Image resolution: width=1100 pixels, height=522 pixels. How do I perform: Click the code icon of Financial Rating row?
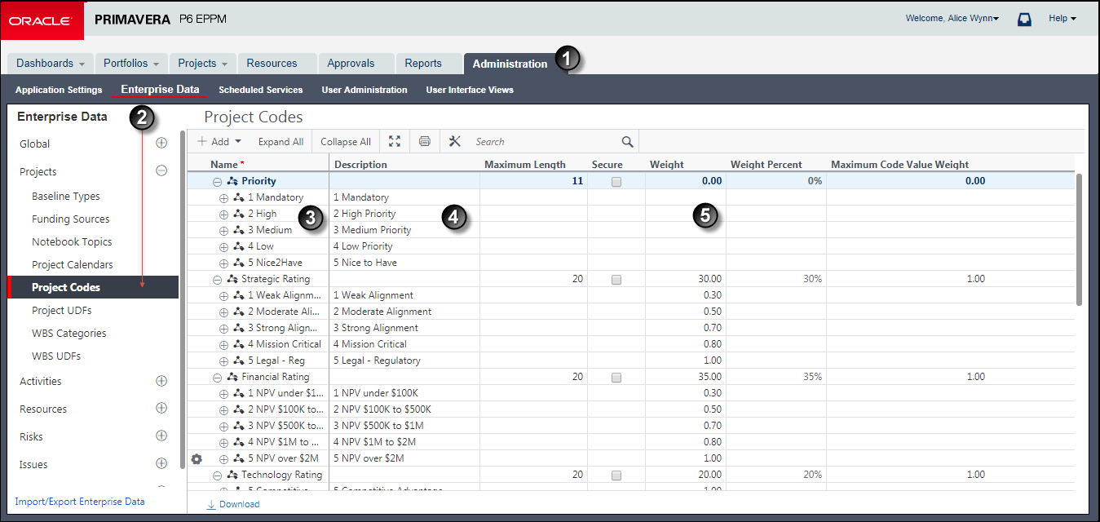(232, 377)
